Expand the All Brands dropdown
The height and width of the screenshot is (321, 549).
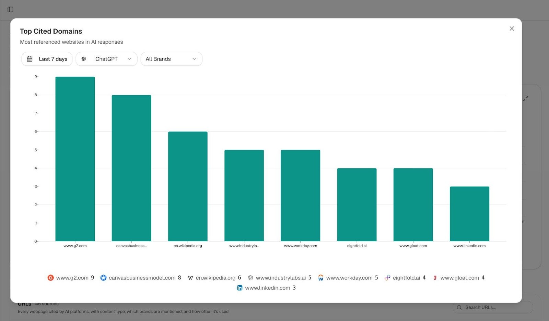pyautogui.click(x=171, y=59)
